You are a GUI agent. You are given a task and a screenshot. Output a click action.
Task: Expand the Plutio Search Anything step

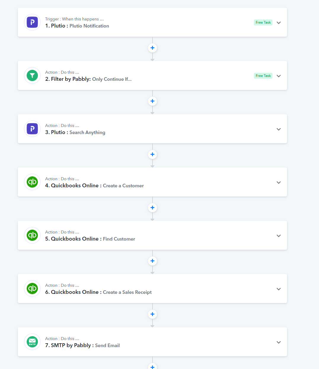click(279, 129)
